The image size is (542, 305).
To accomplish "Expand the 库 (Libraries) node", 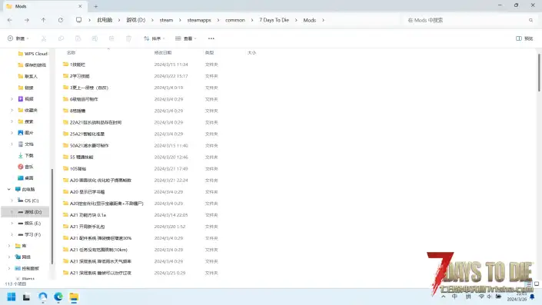I will 9,246.
